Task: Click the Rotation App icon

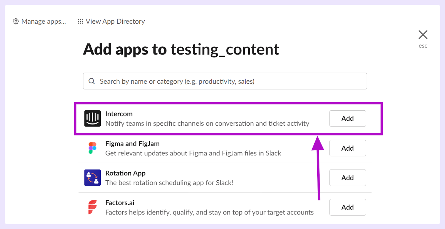Action: [x=92, y=178]
